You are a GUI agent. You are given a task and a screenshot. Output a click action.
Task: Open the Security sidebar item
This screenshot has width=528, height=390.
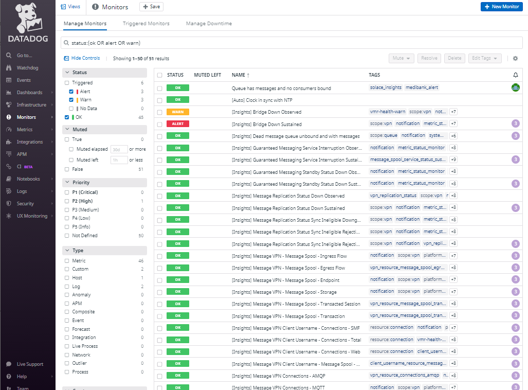(25, 204)
